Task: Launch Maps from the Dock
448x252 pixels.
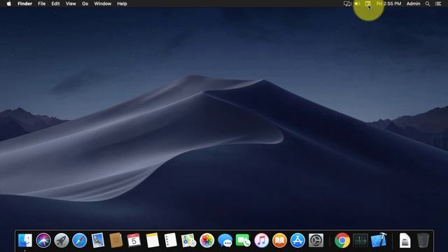Action: coord(188,240)
